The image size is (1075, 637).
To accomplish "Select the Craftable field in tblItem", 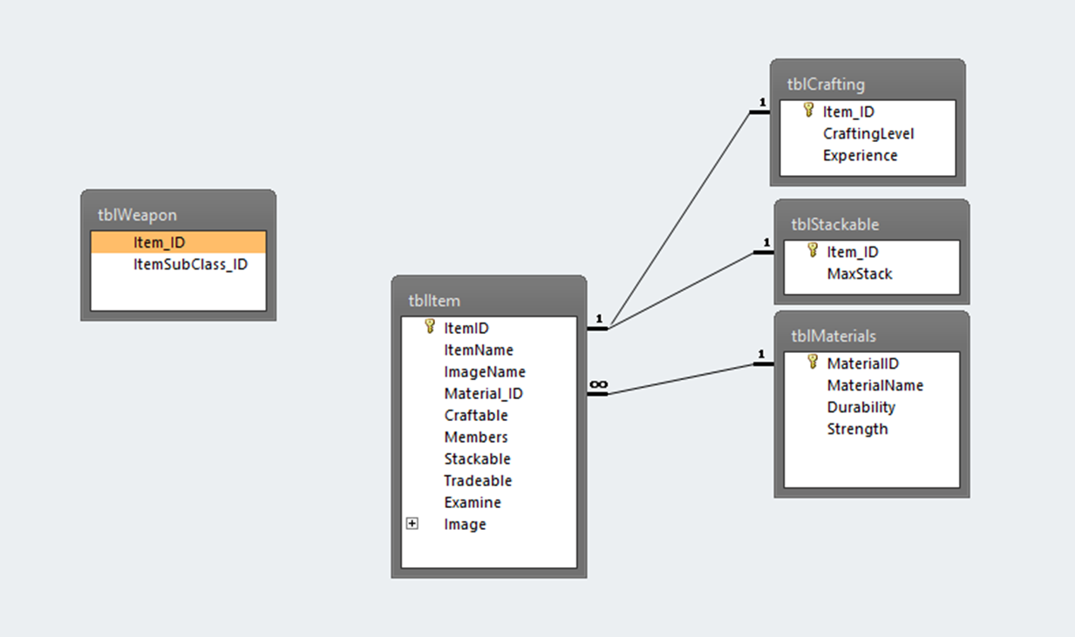I will tap(475, 416).
